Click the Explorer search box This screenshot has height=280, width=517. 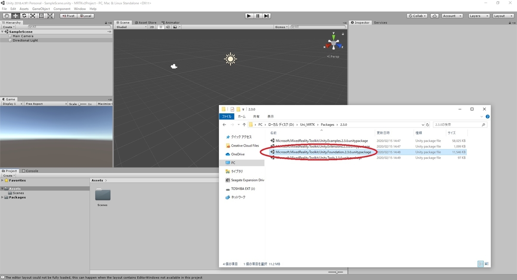[460, 124]
